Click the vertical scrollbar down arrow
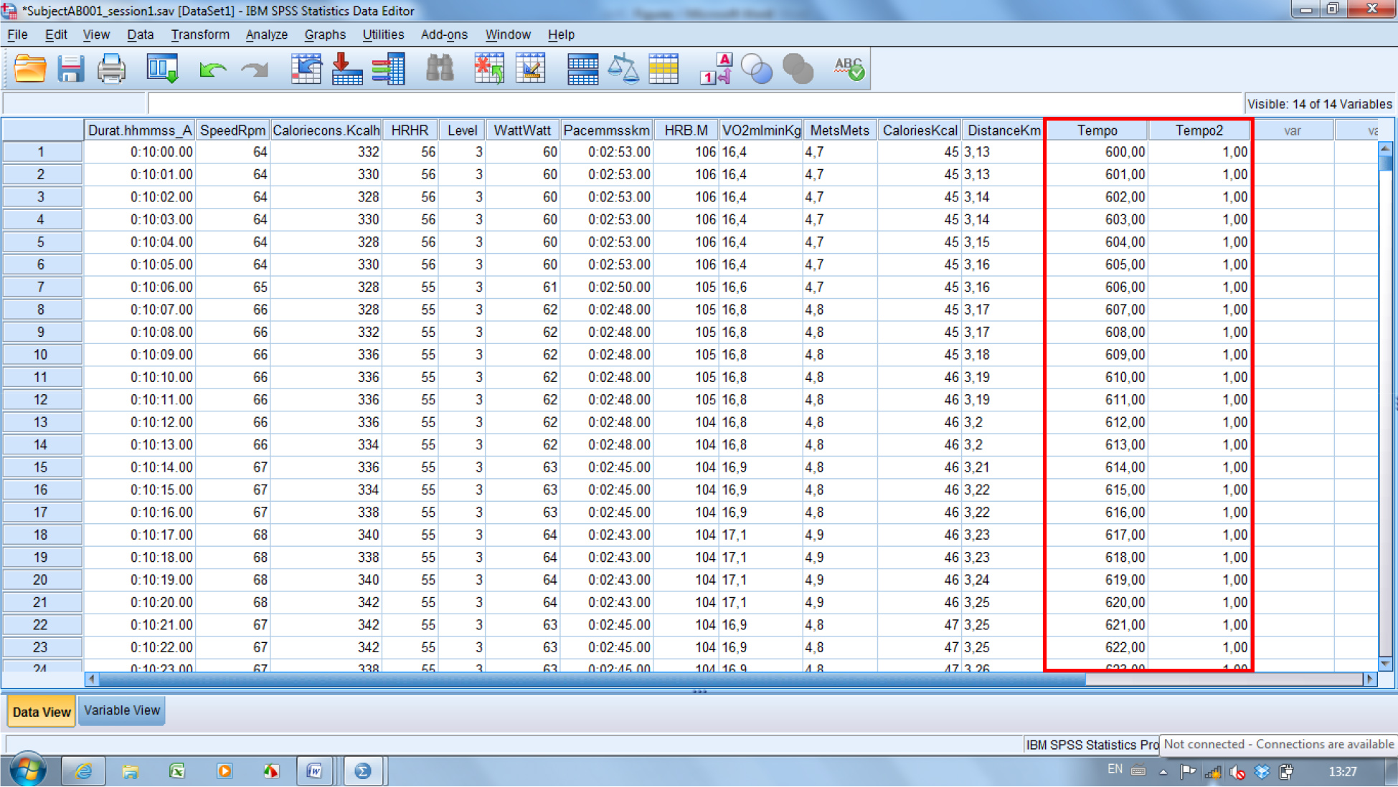The height and width of the screenshot is (787, 1398). 1386,664
